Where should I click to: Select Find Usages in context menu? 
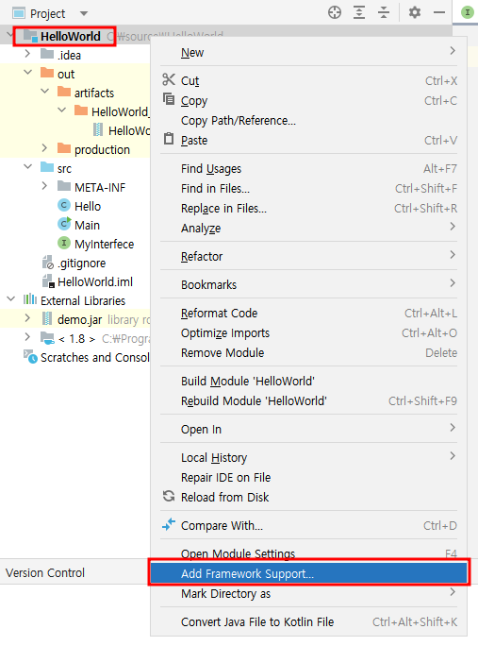click(308, 168)
